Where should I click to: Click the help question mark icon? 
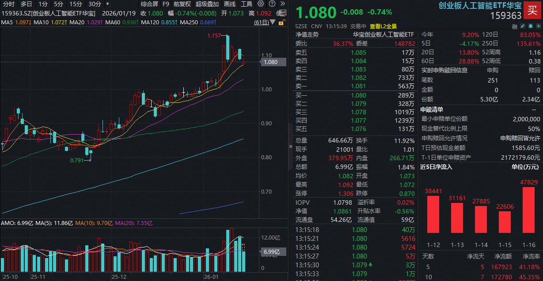click(x=271, y=4)
